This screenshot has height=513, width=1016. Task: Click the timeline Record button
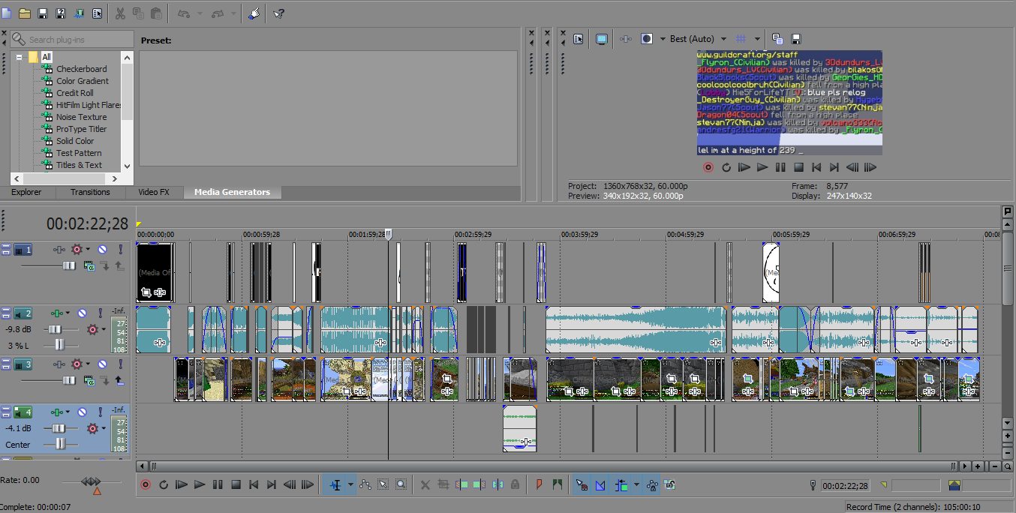[146, 484]
